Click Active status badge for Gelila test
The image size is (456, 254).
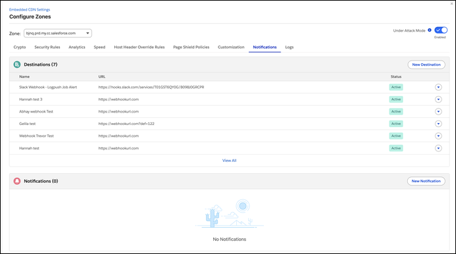click(x=396, y=124)
